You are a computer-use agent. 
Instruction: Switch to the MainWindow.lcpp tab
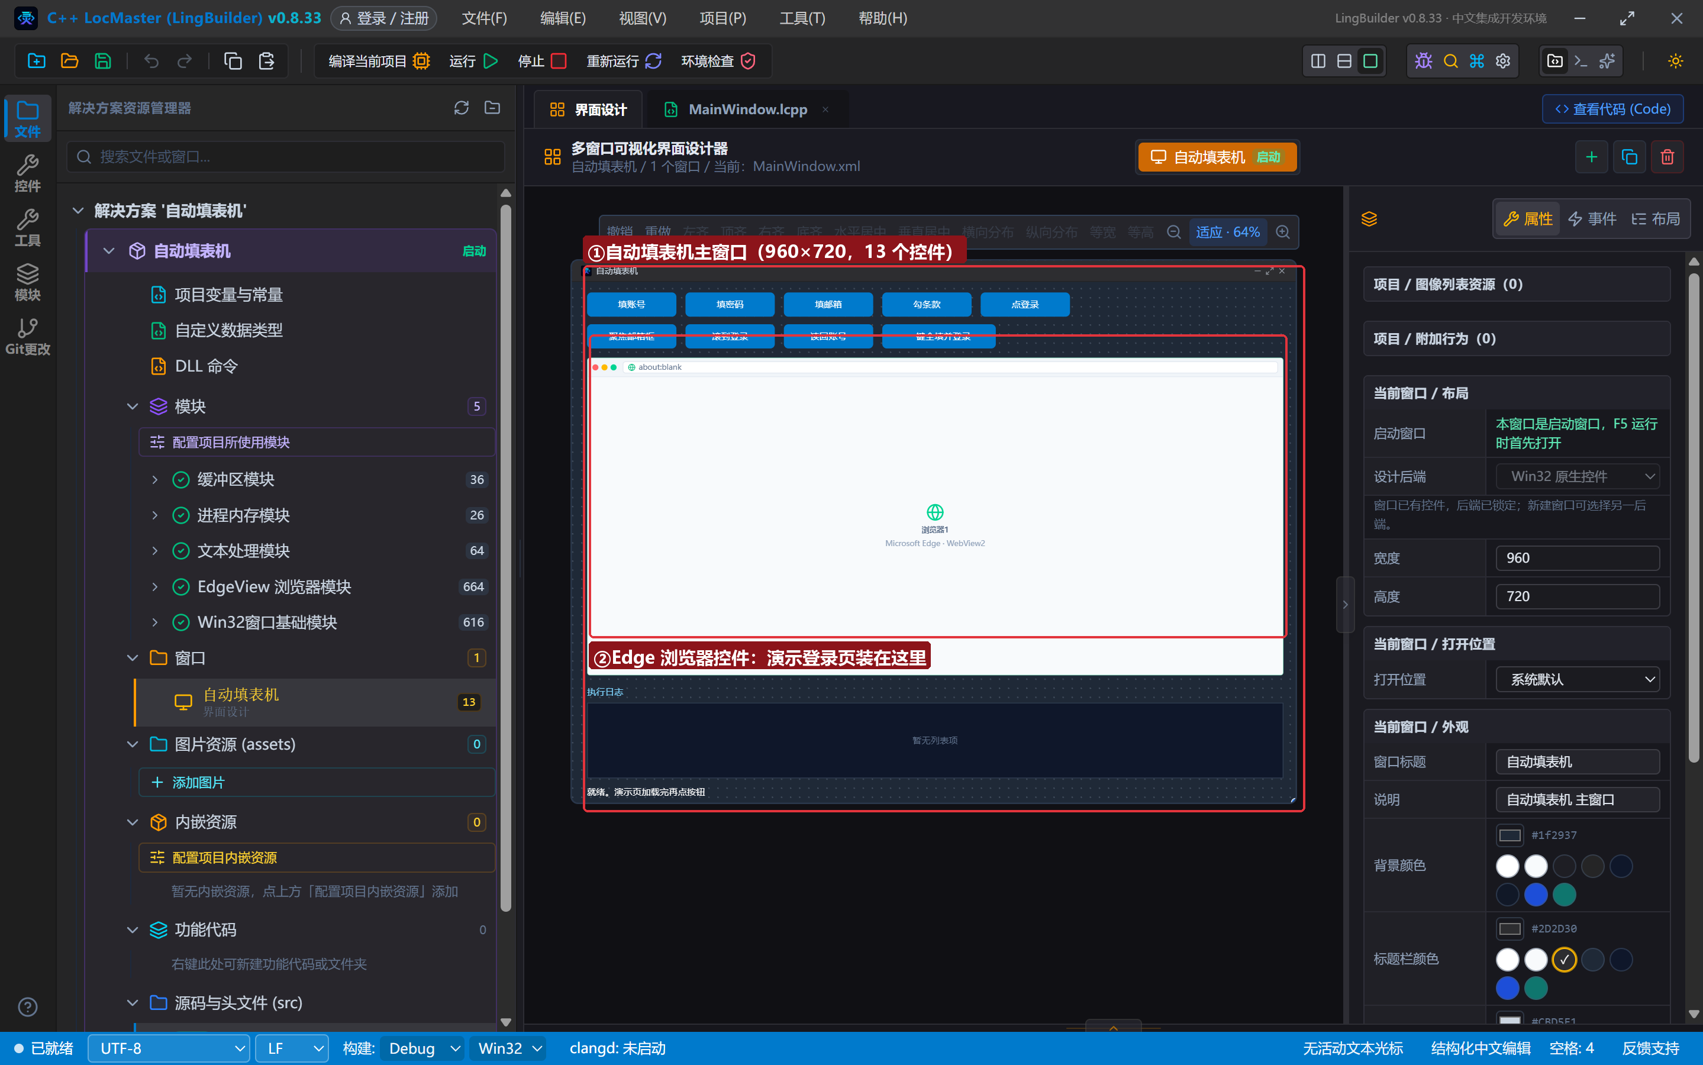pyautogui.click(x=747, y=109)
